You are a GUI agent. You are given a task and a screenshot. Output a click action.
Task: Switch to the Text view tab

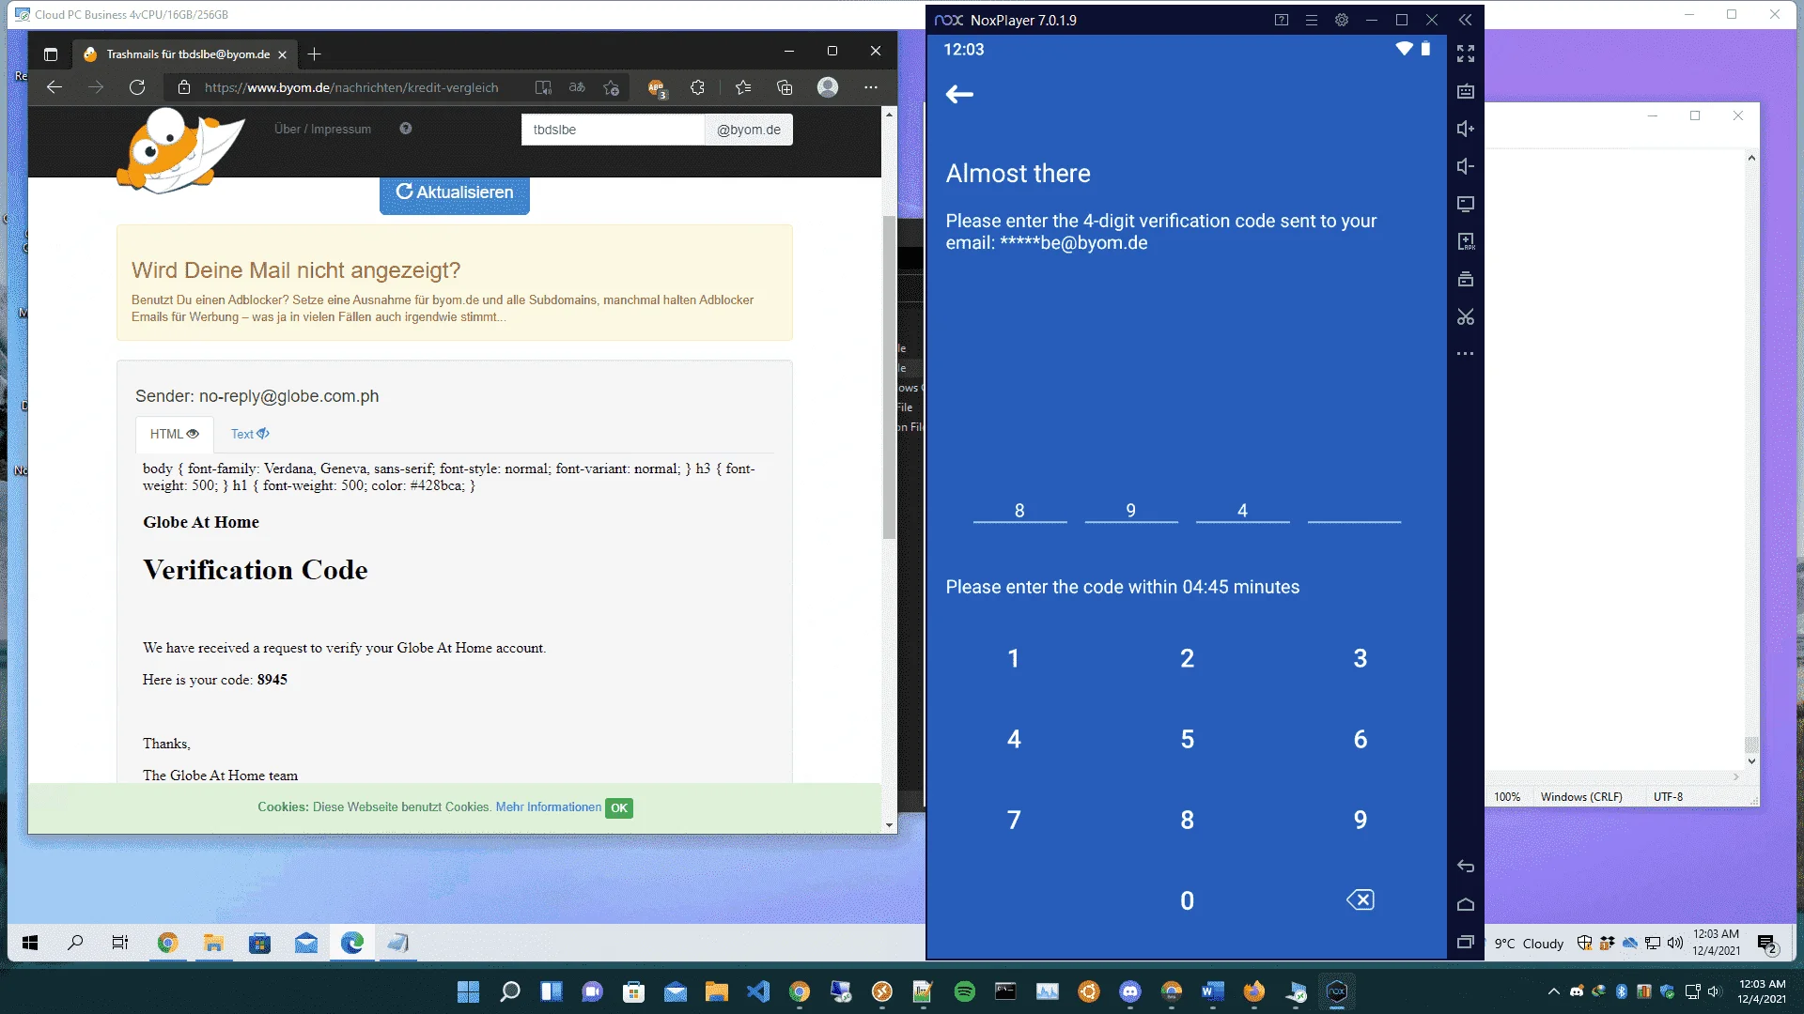tap(250, 434)
